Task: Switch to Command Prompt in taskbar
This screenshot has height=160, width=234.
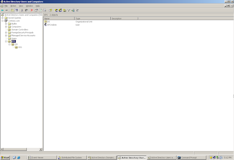Action: click(192, 157)
